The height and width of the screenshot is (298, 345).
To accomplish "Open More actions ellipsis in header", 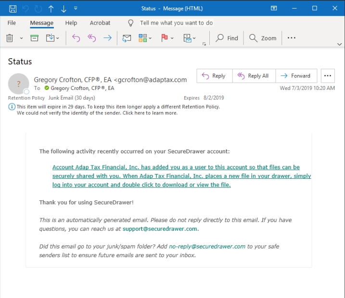I will click(328, 76).
